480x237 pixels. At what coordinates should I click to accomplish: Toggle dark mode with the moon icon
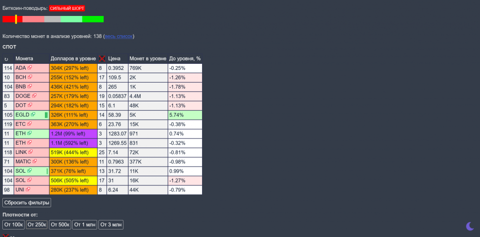point(470,226)
